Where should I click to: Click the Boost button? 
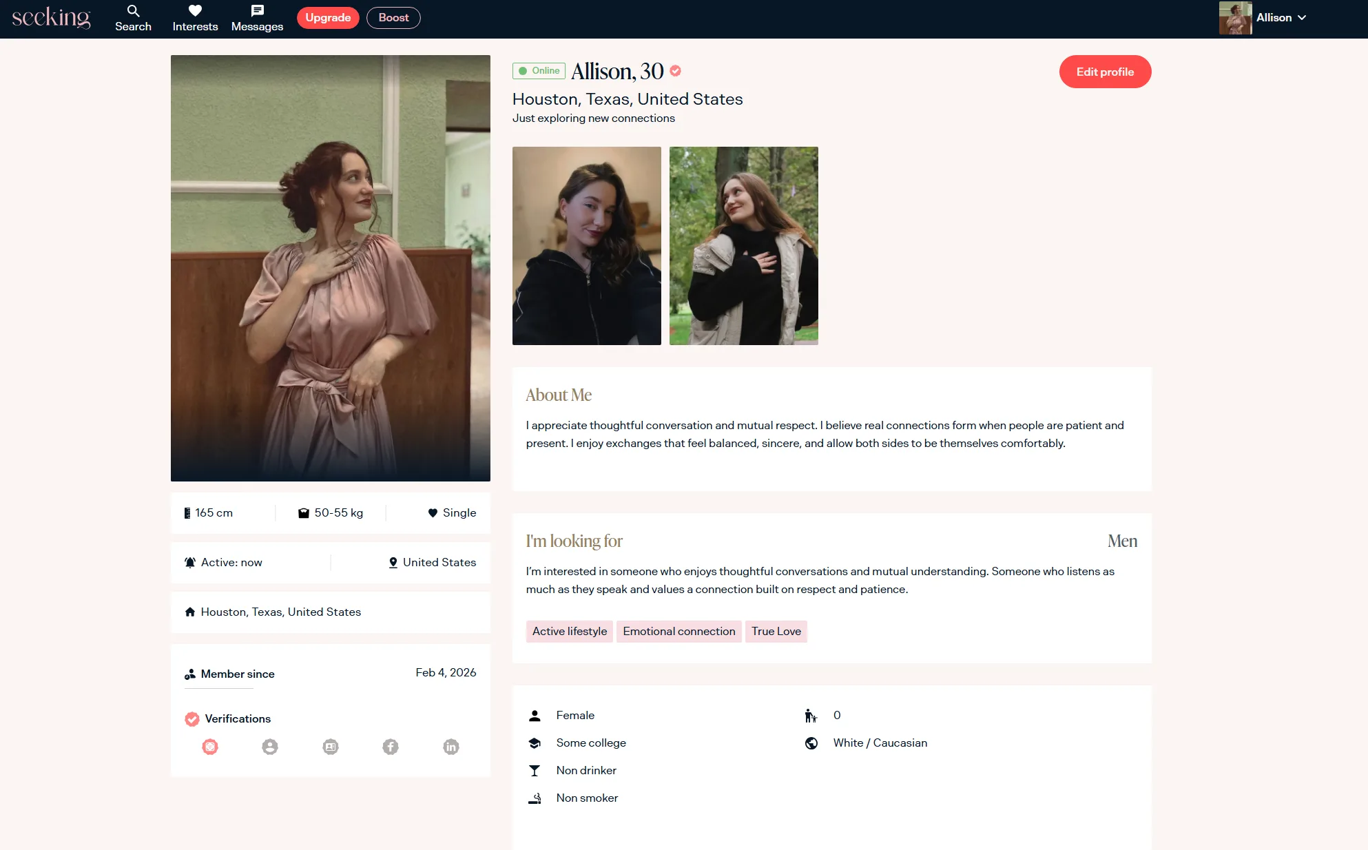[393, 18]
